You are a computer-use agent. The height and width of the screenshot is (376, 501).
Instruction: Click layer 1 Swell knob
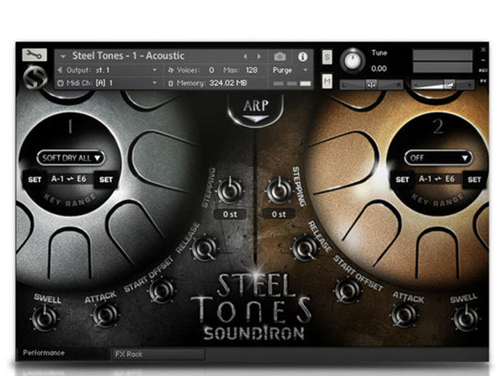point(45,318)
